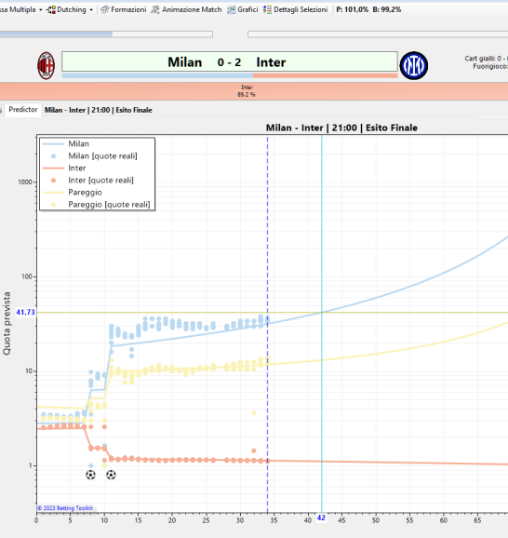The height and width of the screenshot is (538, 508).
Task: Open Dettagli Selezioni
Action: [x=295, y=9]
